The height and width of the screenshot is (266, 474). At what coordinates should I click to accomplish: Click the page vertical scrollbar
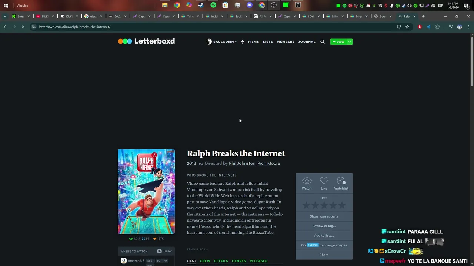[x=472, y=61]
